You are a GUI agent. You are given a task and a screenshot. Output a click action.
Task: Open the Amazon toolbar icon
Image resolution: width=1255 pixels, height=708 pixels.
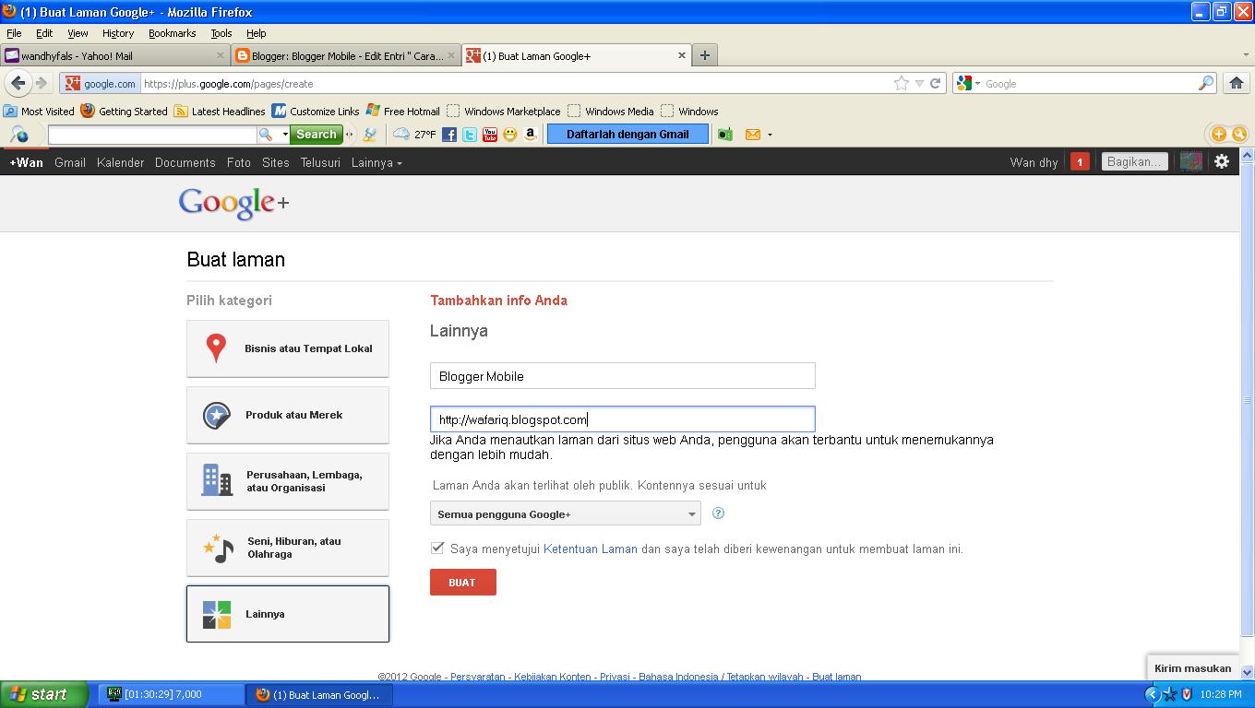[531, 135]
